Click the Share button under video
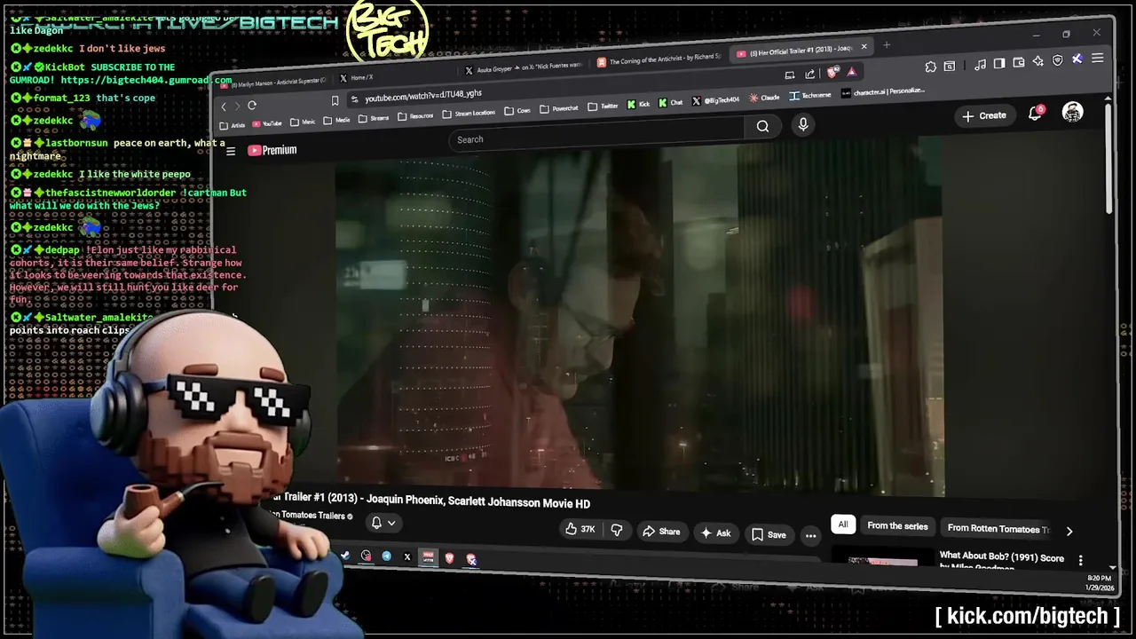1136x639 pixels. (661, 532)
